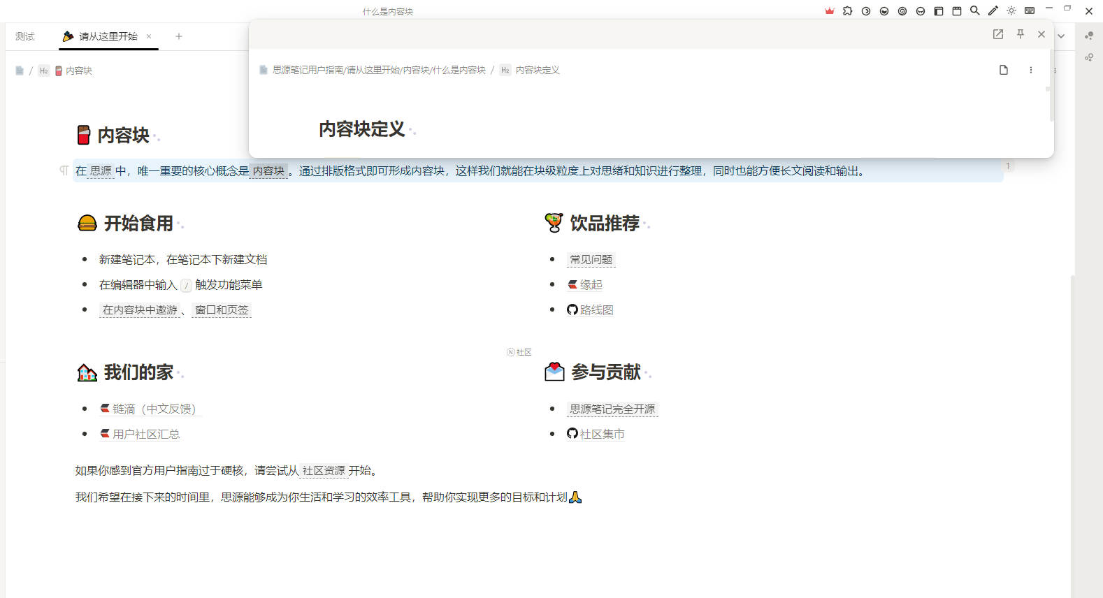Viewport: 1103px width, 598px height.
Task: Click the window tab bar icon in toolbar
Action: [957, 11]
